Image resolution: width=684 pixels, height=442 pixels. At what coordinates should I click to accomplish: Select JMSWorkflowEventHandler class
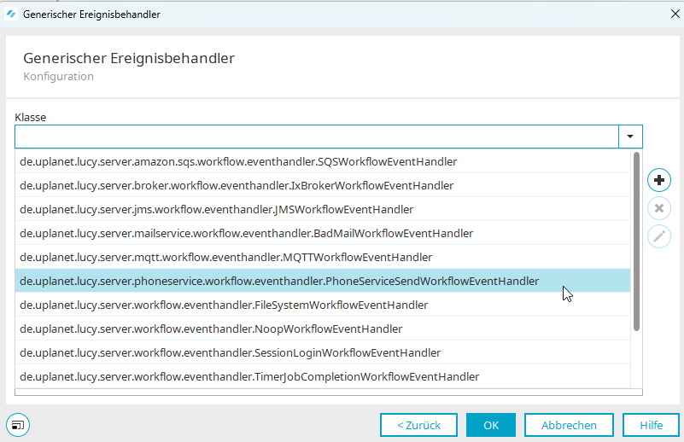(x=323, y=210)
